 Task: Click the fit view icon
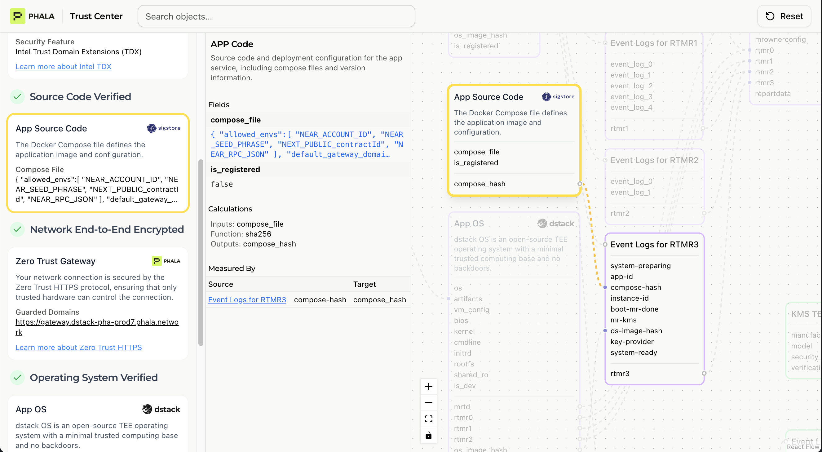[428, 419]
